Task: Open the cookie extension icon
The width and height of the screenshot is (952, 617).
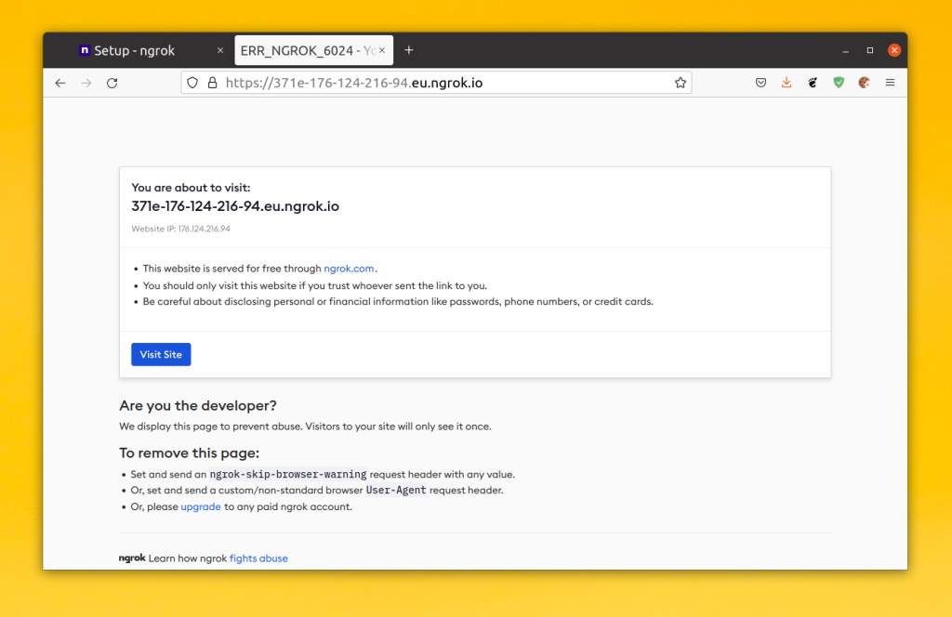Action: coord(864,83)
